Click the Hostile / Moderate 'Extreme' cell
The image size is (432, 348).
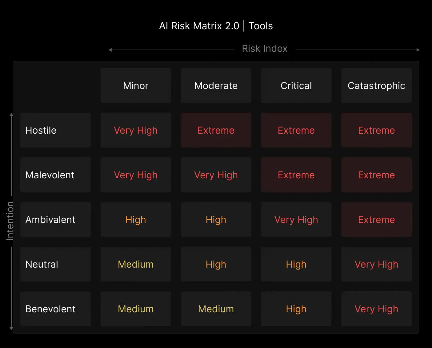pos(216,130)
